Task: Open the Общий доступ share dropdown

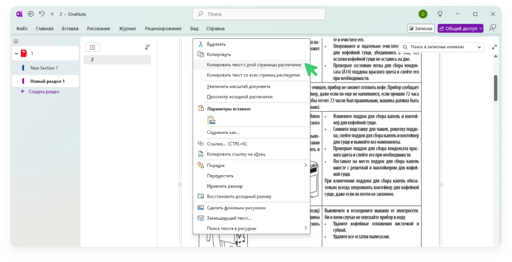Action: point(460,28)
